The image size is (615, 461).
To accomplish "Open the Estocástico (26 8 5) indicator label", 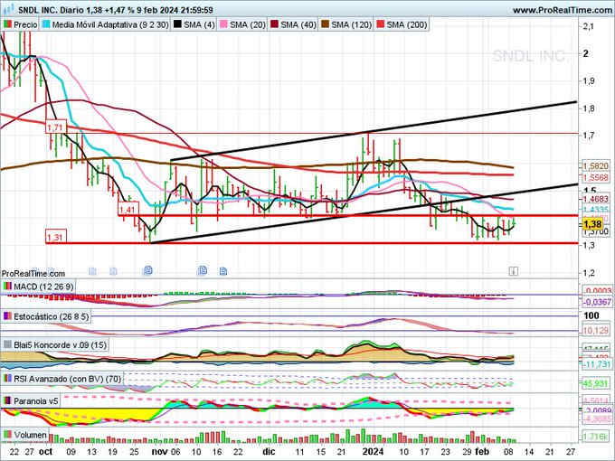I will tap(52, 316).
